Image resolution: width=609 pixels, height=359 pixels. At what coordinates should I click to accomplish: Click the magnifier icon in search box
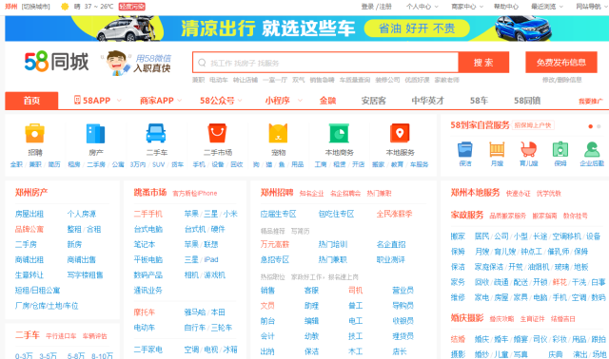coord(202,63)
